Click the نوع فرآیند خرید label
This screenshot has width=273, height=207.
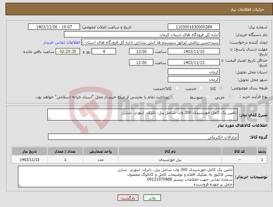pyautogui.click(x=254, y=97)
